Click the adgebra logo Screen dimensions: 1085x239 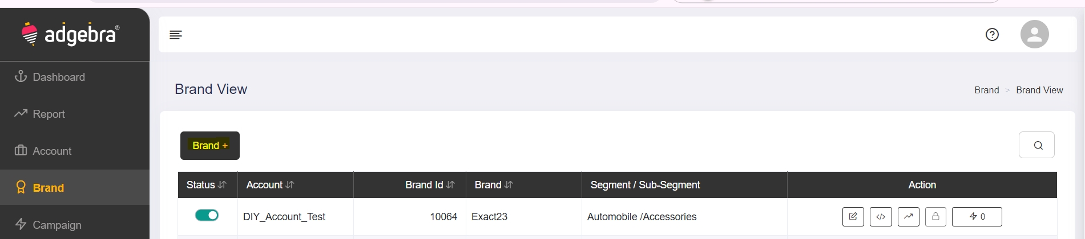tap(71, 35)
